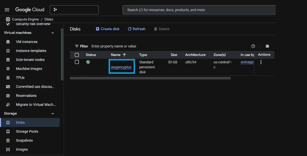
Task: Click the Sole-tenant nodes icon
Action: 8,60
